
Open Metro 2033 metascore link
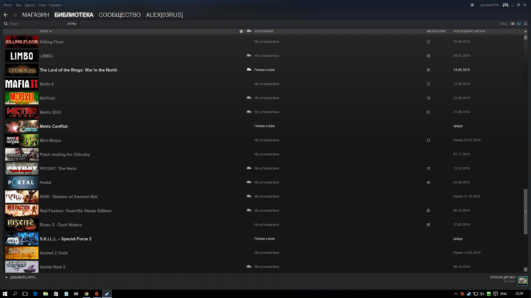pyautogui.click(x=428, y=112)
